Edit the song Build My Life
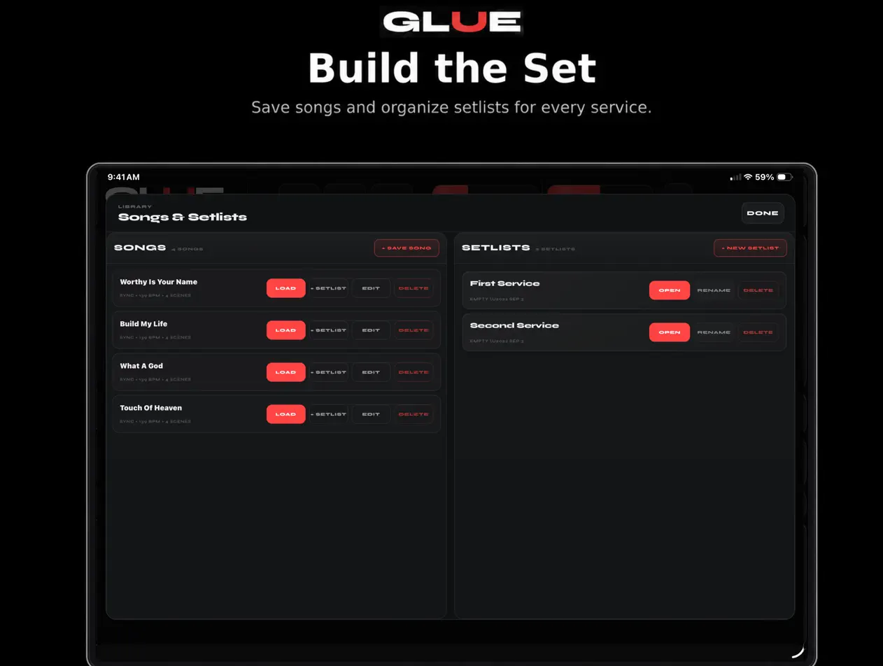This screenshot has width=883, height=666. [371, 330]
